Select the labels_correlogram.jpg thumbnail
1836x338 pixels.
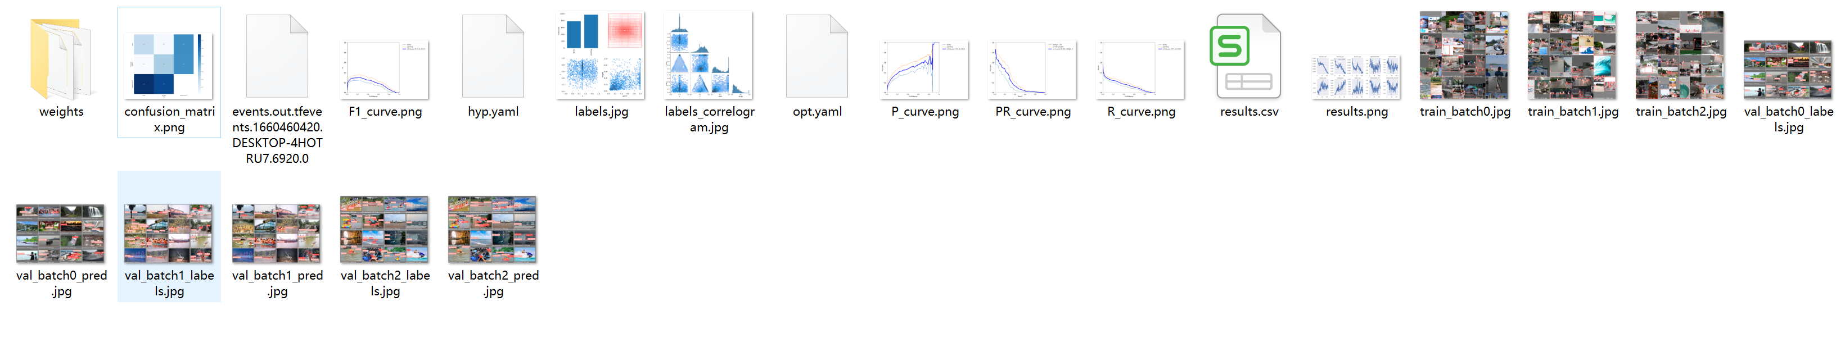pyautogui.click(x=709, y=56)
